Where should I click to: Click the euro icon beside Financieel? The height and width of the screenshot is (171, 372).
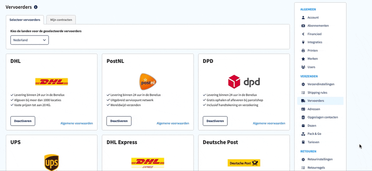tap(303, 34)
